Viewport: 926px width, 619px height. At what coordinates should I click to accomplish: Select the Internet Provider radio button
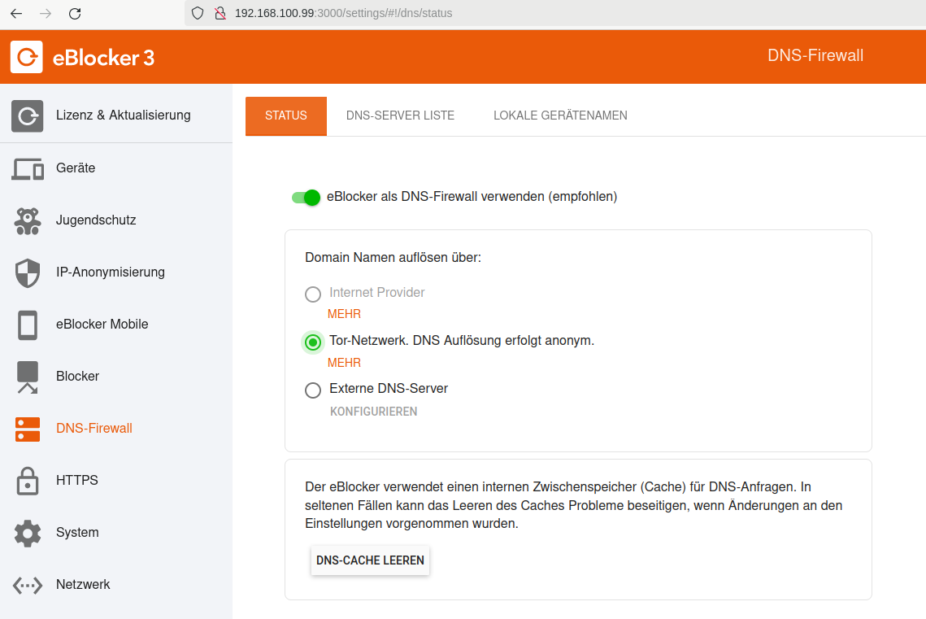(x=313, y=294)
